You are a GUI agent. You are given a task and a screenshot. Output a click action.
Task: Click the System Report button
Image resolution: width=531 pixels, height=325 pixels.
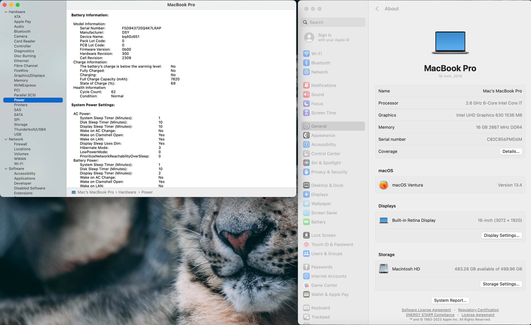450,300
